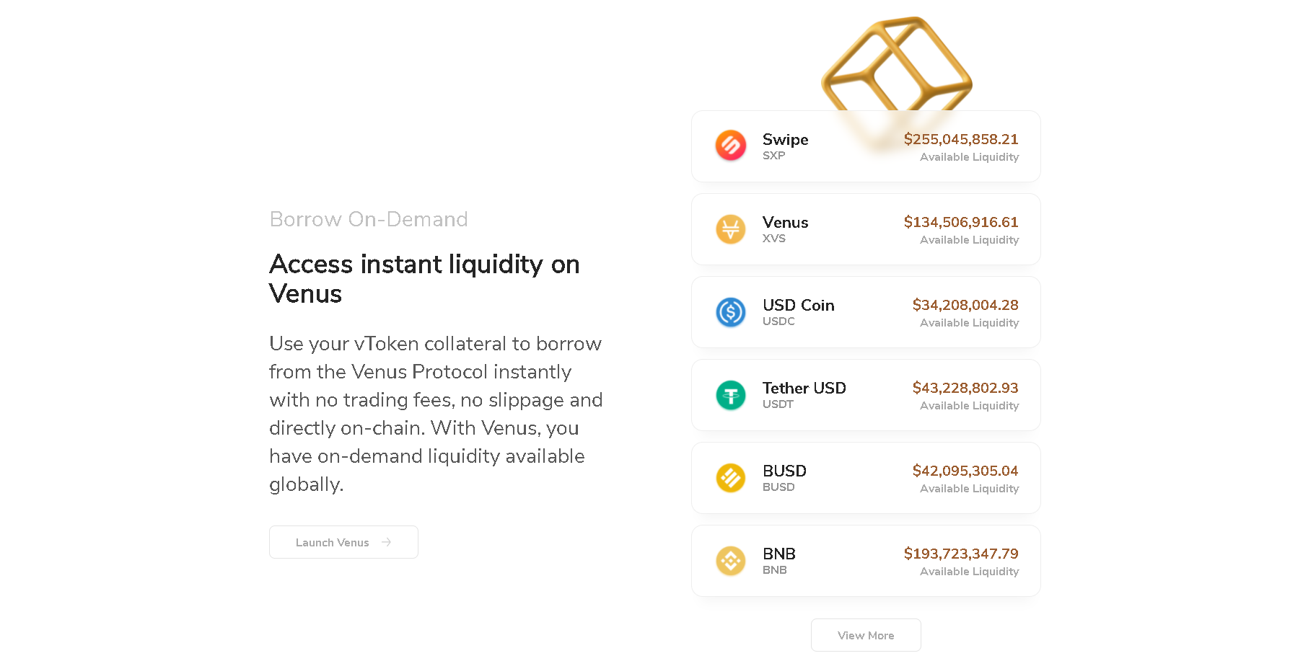Viewport: 1316px width, 661px height.
Task: Click the green Tether USDT icon
Action: [x=731, y=395]
